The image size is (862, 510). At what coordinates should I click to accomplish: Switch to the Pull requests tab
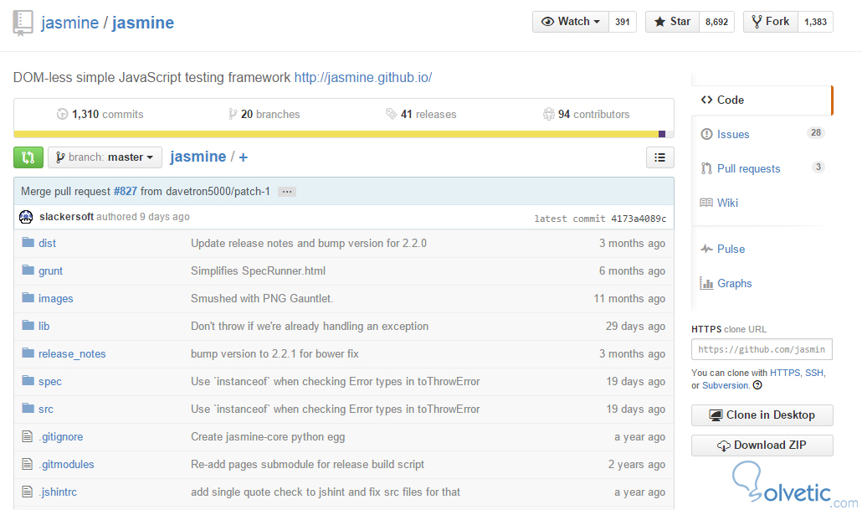[747, 168]
